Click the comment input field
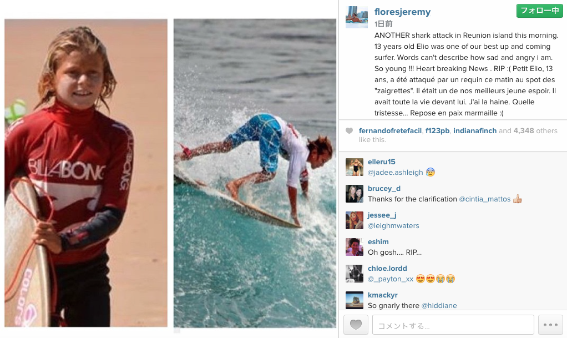567x338 pixels. pos(453,325)
